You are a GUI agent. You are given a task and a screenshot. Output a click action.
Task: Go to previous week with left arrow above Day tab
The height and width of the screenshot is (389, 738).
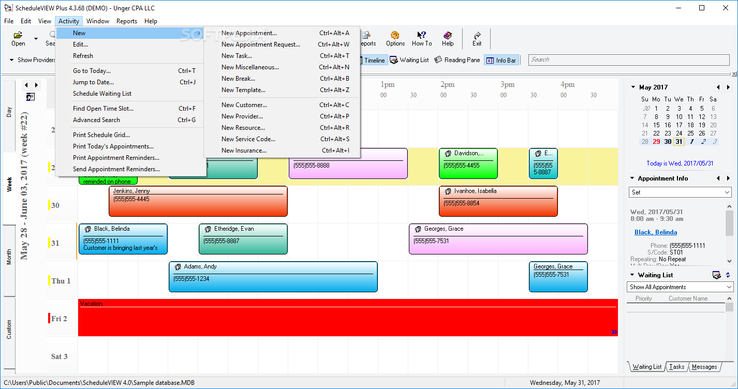click(x=26, y=85)
